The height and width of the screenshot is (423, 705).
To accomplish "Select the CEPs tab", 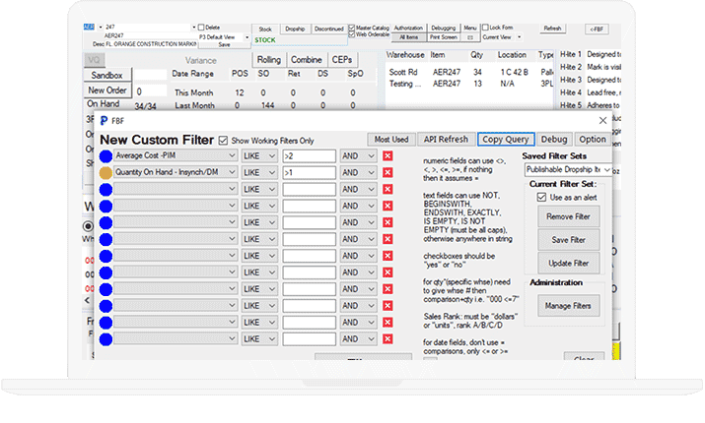I will tap(342, 60).
